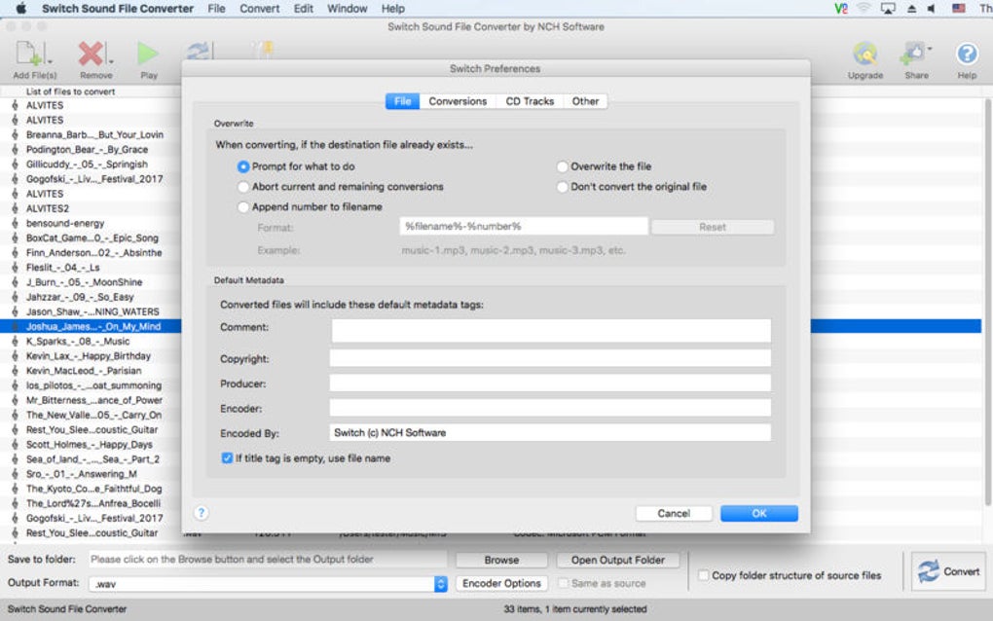Screen dimensions: 993x621
Task: Switch to the Conversions tab
Action: point(458,101)
